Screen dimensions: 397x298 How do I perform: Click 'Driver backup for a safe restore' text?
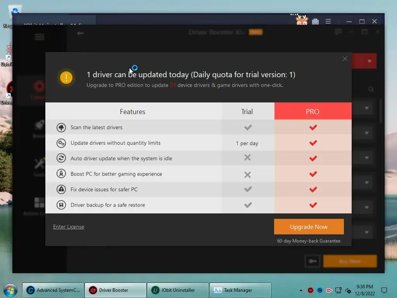[x=108, y=205]
